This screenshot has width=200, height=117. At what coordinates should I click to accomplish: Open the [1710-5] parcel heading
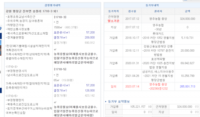60,69
